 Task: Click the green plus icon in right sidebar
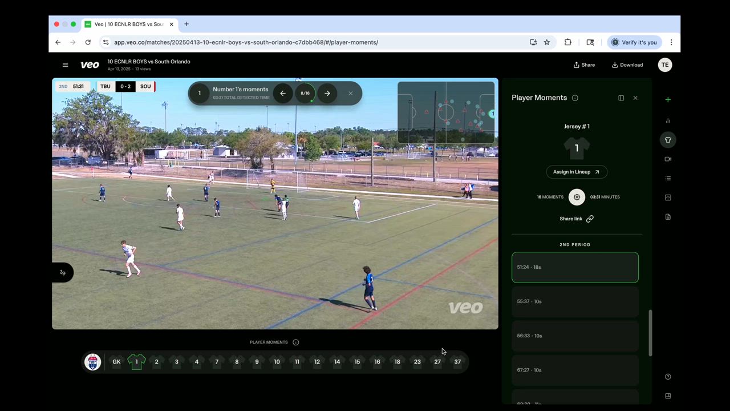(x=668, y=100)
